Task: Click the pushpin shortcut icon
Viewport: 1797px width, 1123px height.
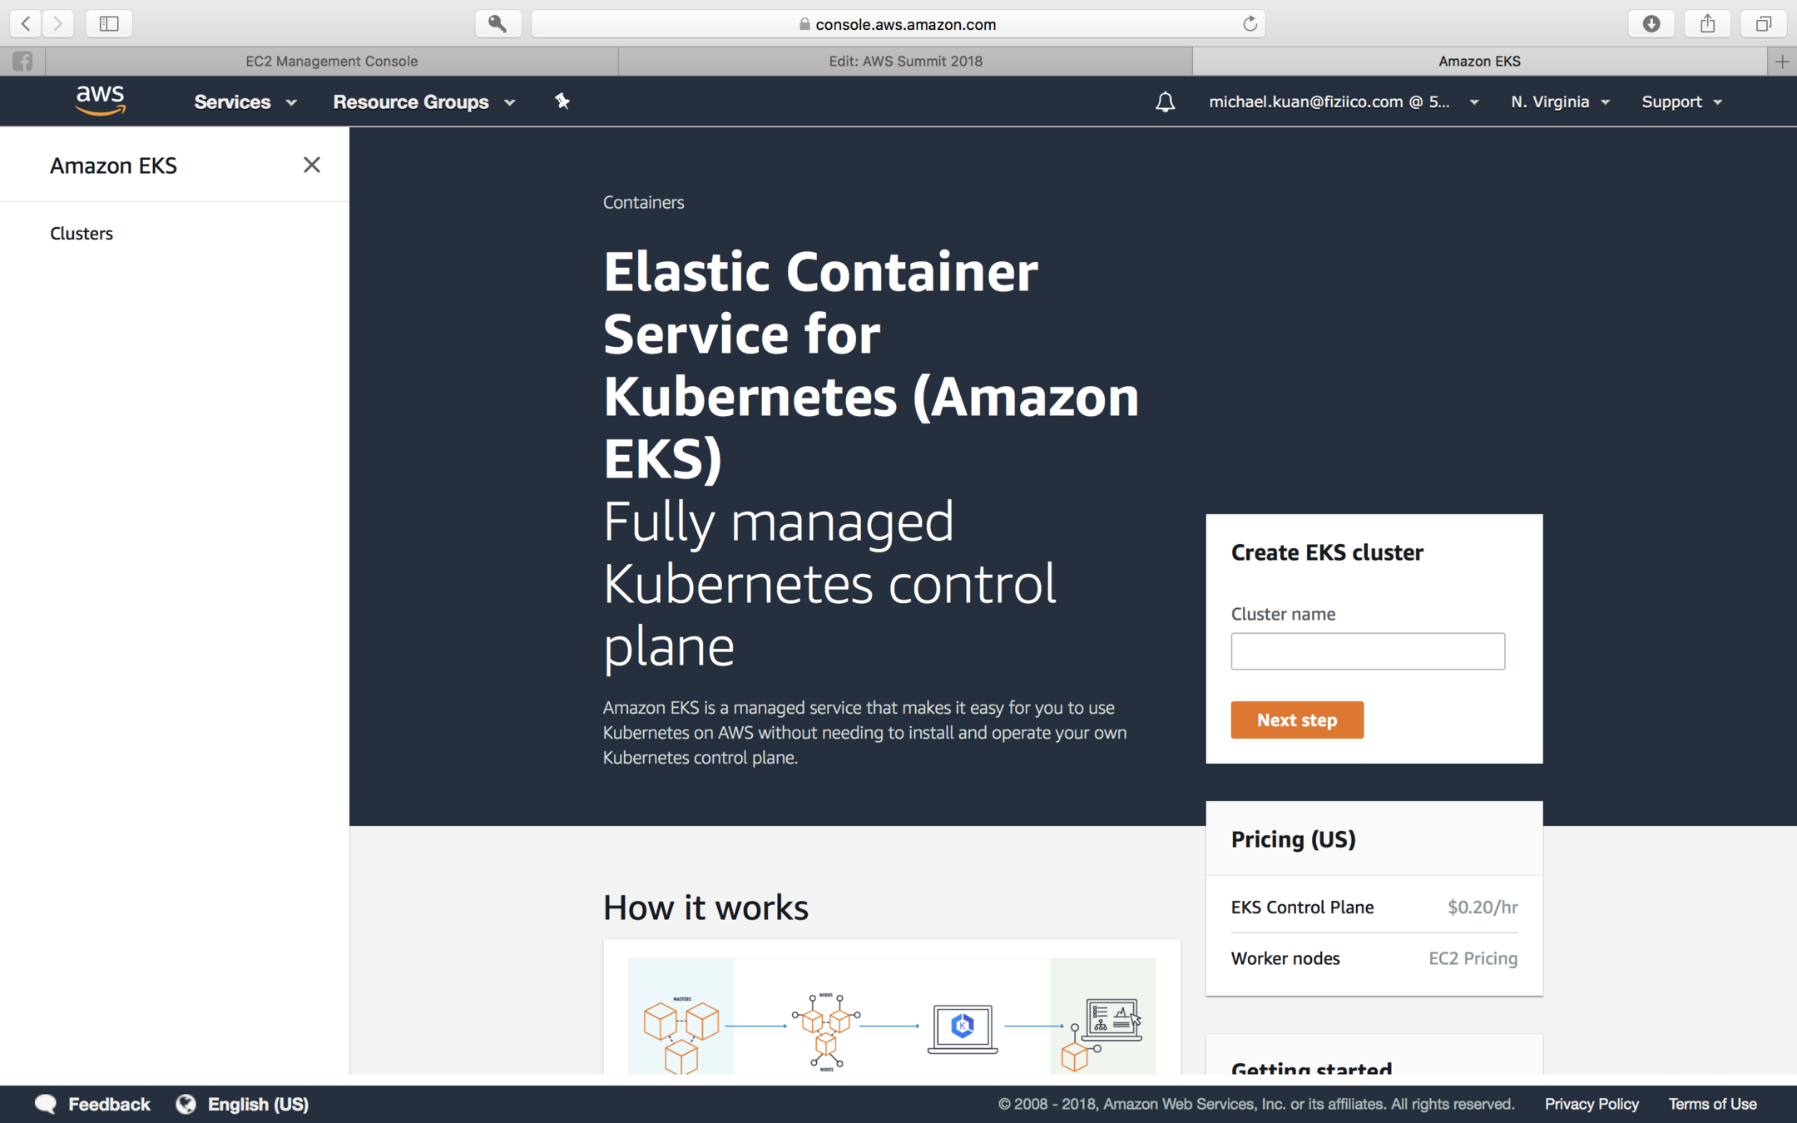Action: [x=562, y=101]
